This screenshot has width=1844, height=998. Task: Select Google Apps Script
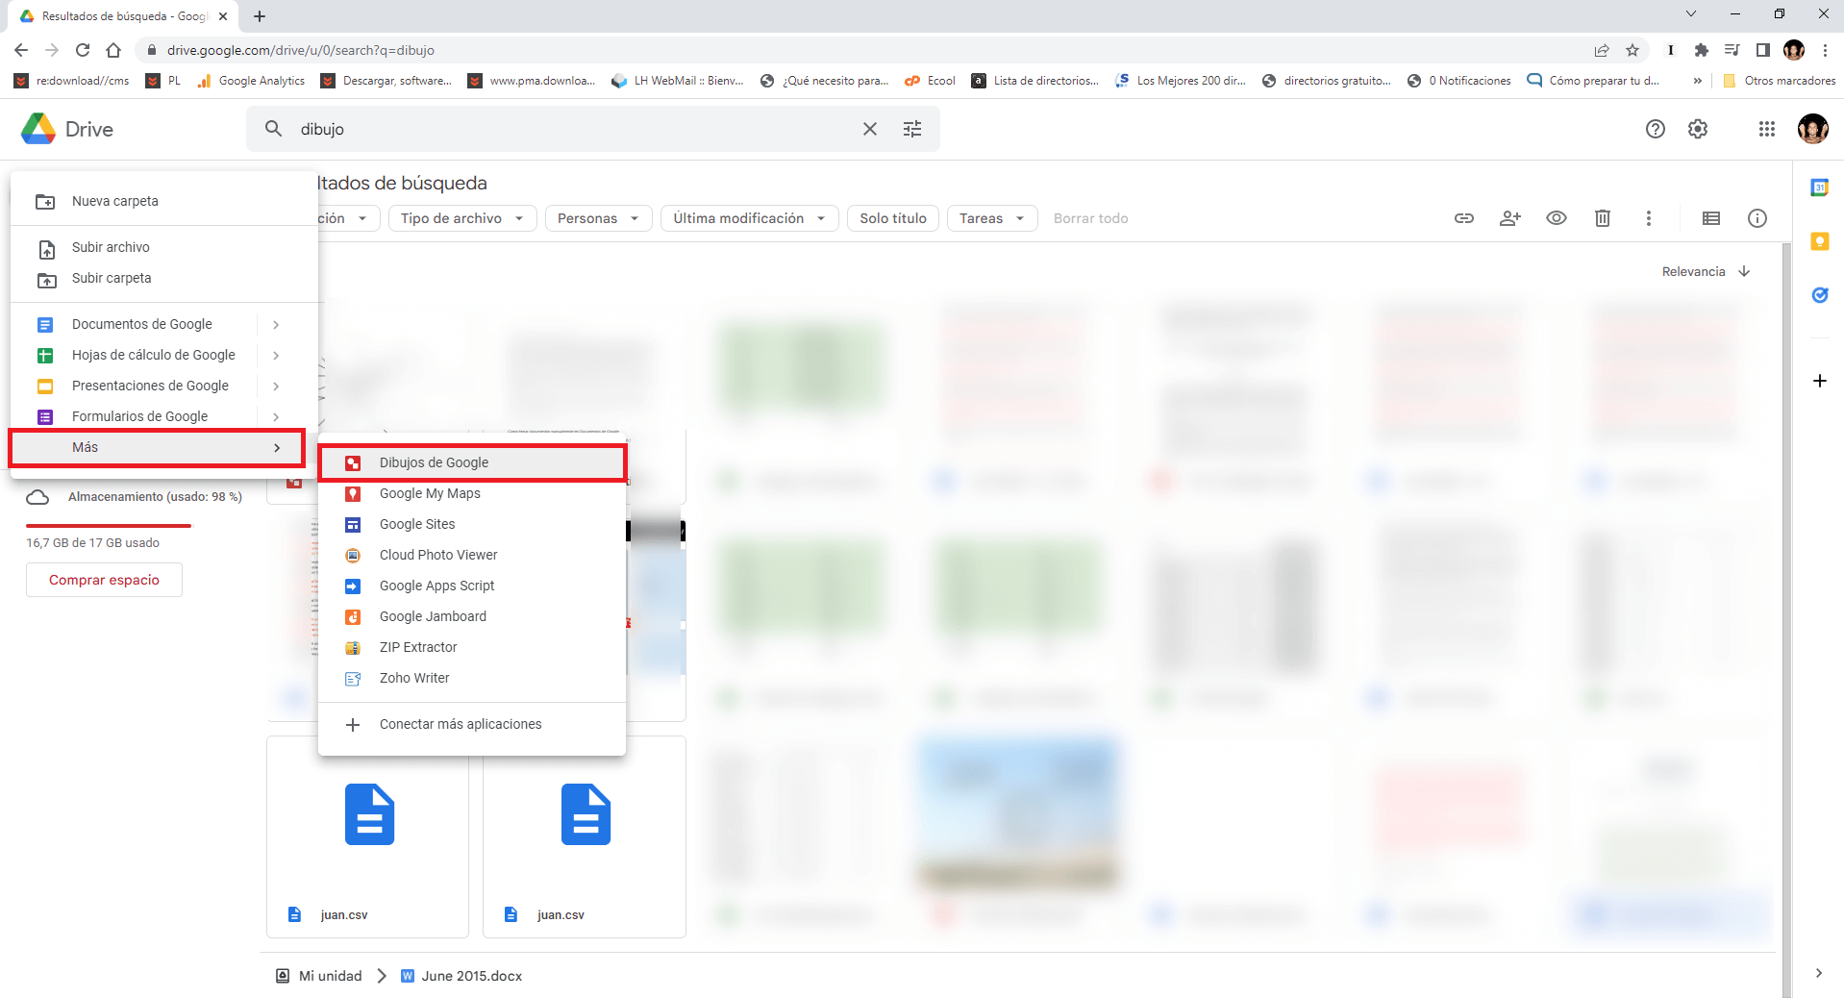472,586
